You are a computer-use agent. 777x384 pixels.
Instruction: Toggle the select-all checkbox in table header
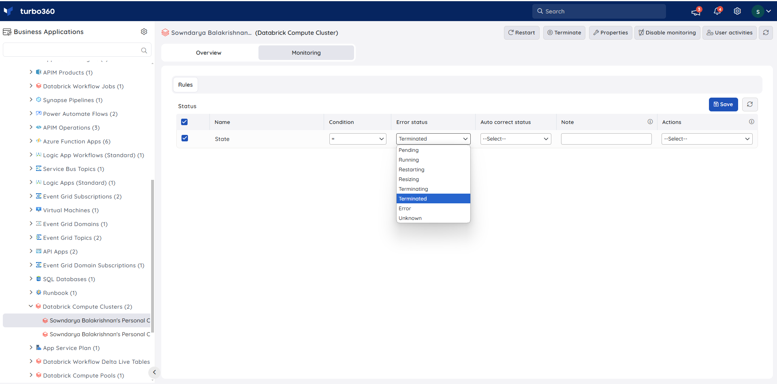pyautogui.click(x=184, y=122)
